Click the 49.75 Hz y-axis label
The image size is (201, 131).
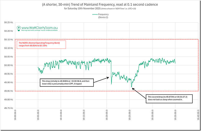coord(8,108)
